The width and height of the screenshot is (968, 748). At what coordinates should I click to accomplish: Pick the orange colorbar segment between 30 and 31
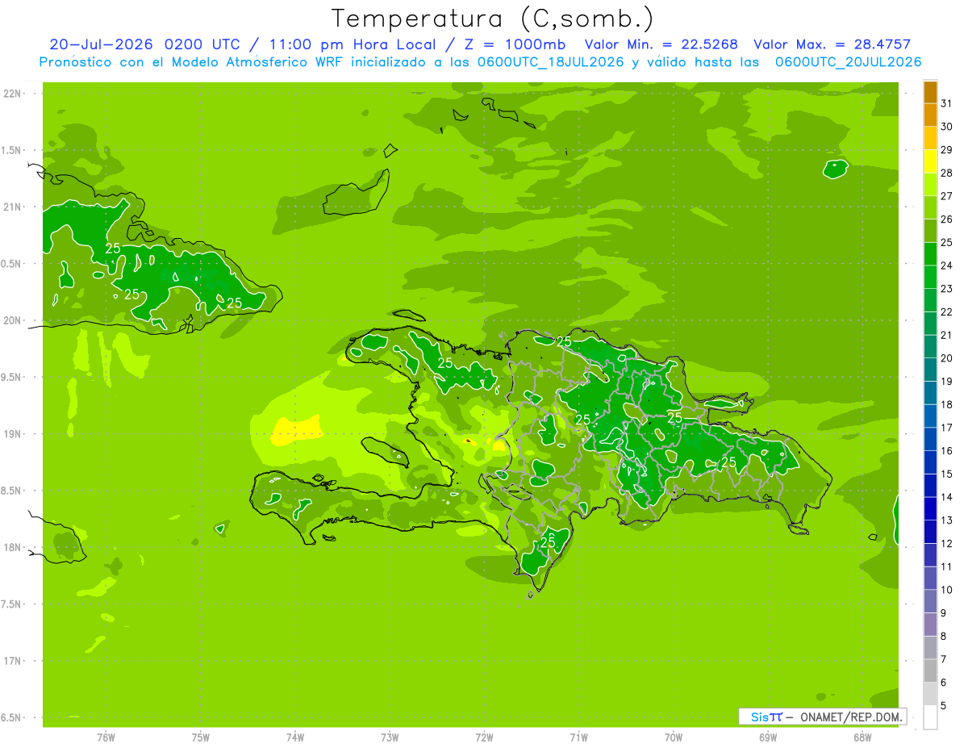pos(930,115)
